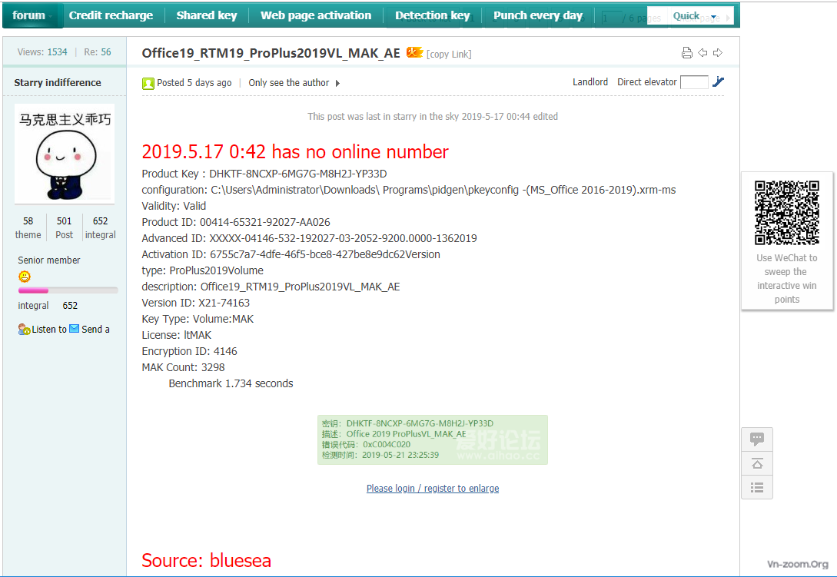The height and width of the screenshot is (577, 837).
Task: Click the green poster avatar icon
Action: point(148,83)
